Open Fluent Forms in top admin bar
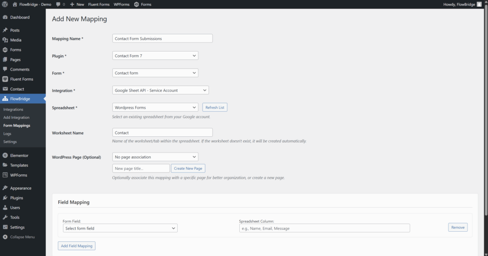 99,4
